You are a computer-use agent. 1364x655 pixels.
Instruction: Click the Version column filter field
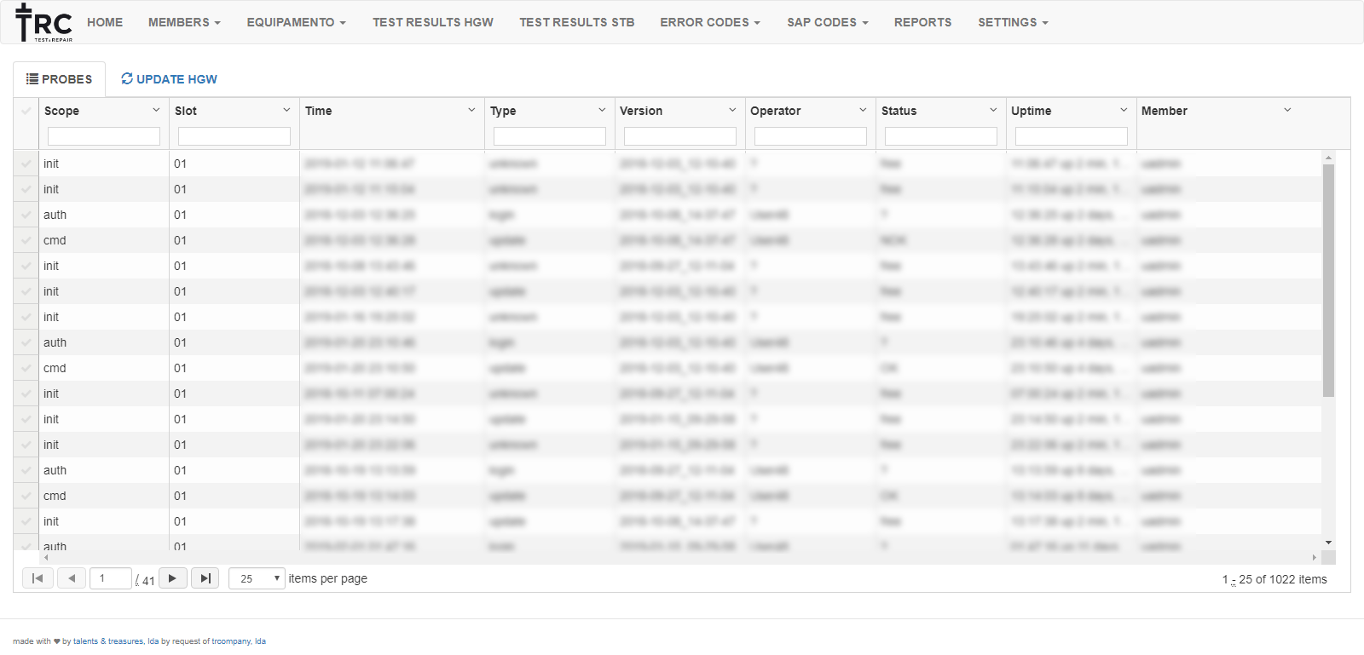[679, 136]
